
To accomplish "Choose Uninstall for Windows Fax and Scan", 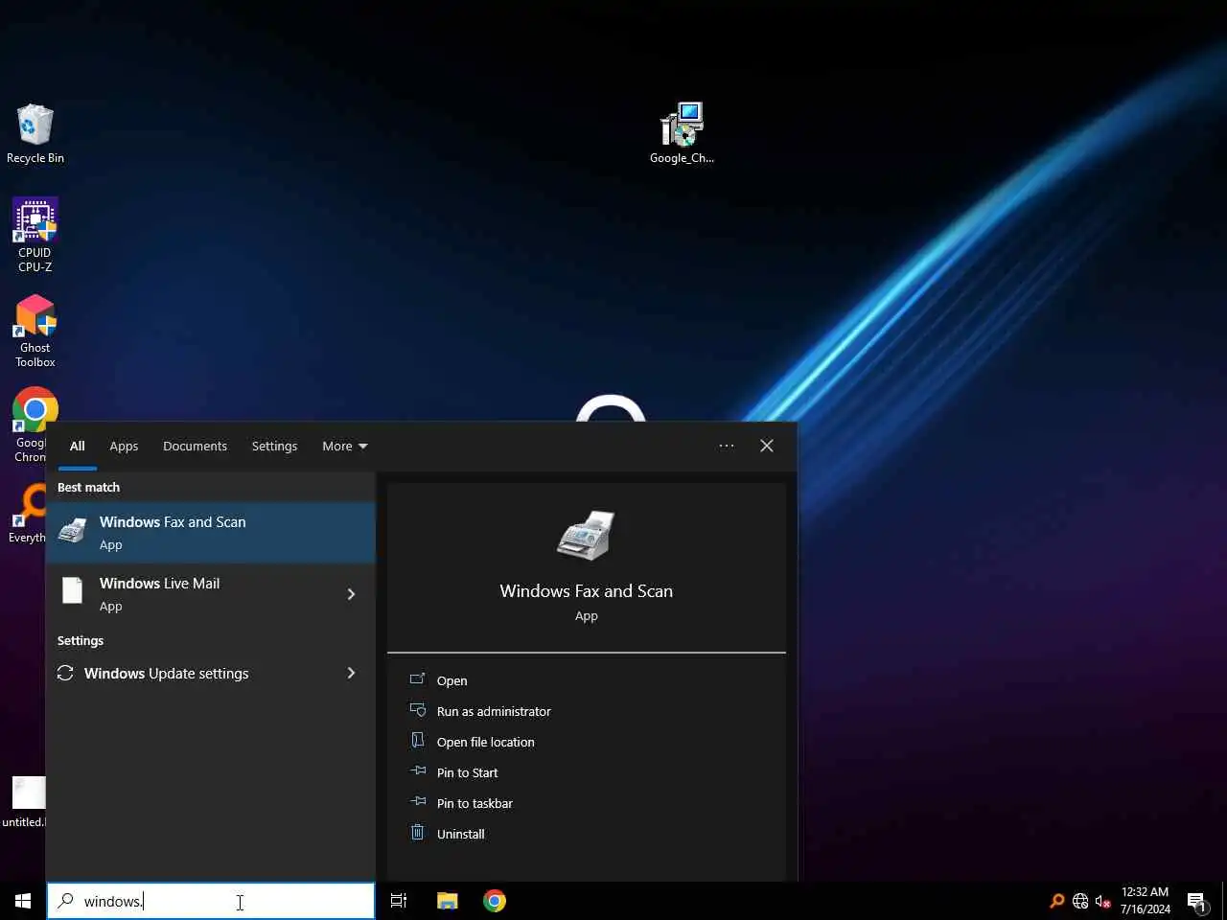I will [460, 834].
